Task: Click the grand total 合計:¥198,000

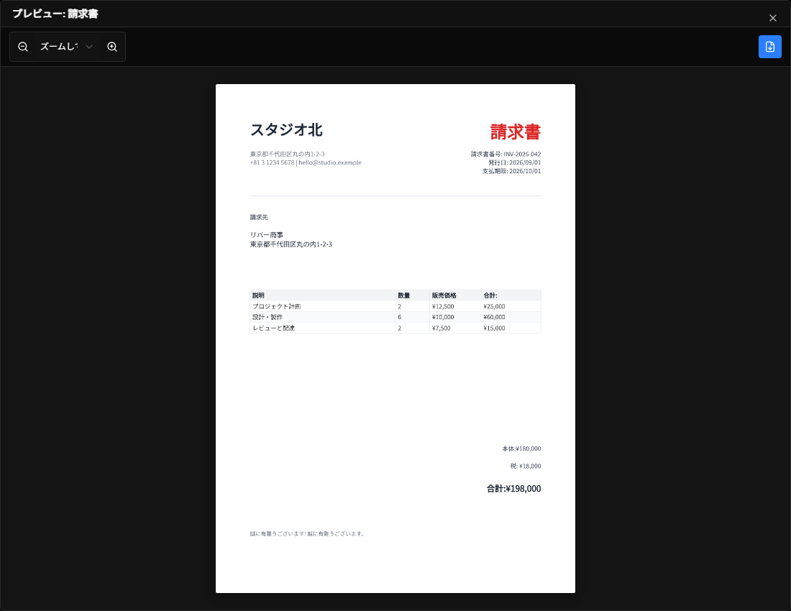Action: (513, 489)
